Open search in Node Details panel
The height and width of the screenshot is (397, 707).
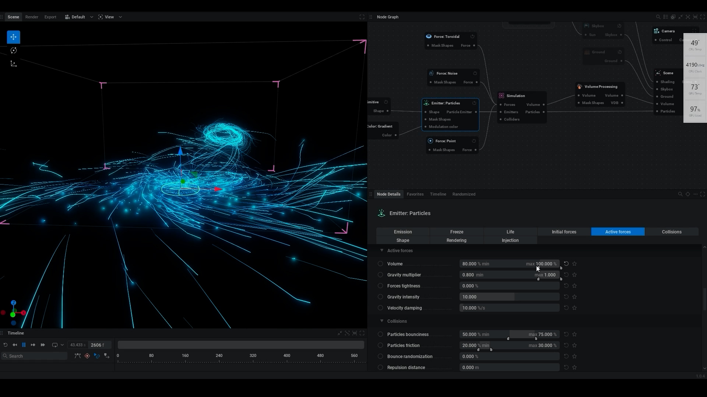tap(680, 194)
